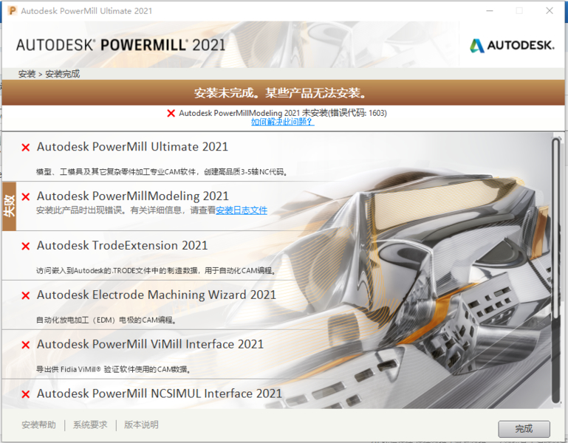The image size is (568, 443).
Task: Click the 3-5轴NC代码 description text
Action: [162, 172]
